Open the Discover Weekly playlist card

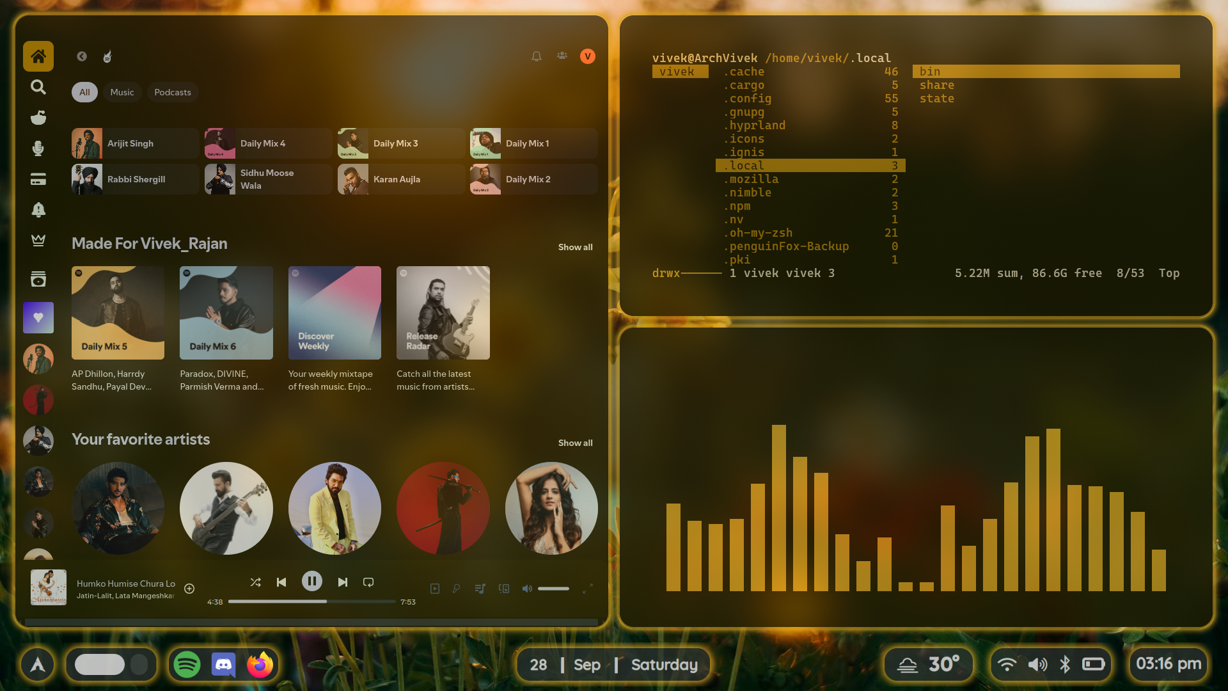click(335, 330)
